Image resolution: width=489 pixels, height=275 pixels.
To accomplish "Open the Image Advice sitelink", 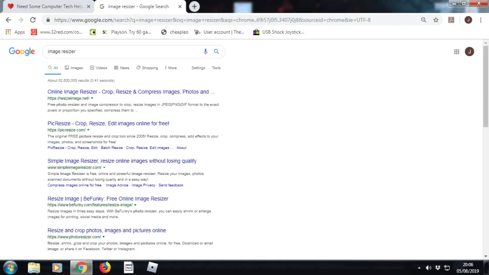I will [x=117, y=185].
